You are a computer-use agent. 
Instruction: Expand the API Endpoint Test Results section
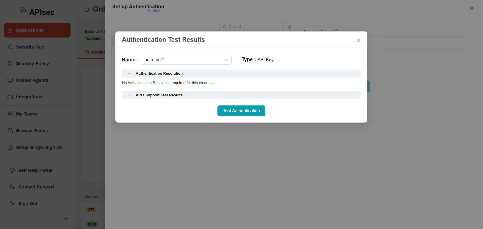click(x=129, y=95)
